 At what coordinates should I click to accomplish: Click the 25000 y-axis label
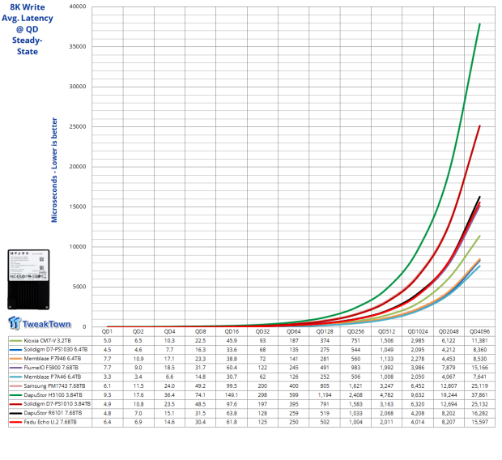(78, 126)
